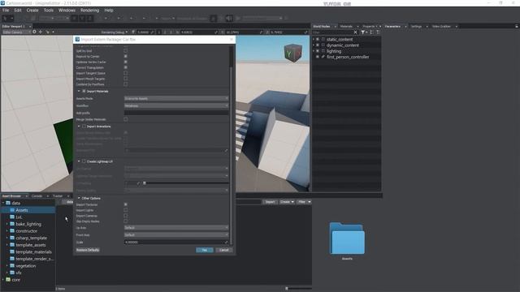Switch to the Parameters tab

(392, 27)
